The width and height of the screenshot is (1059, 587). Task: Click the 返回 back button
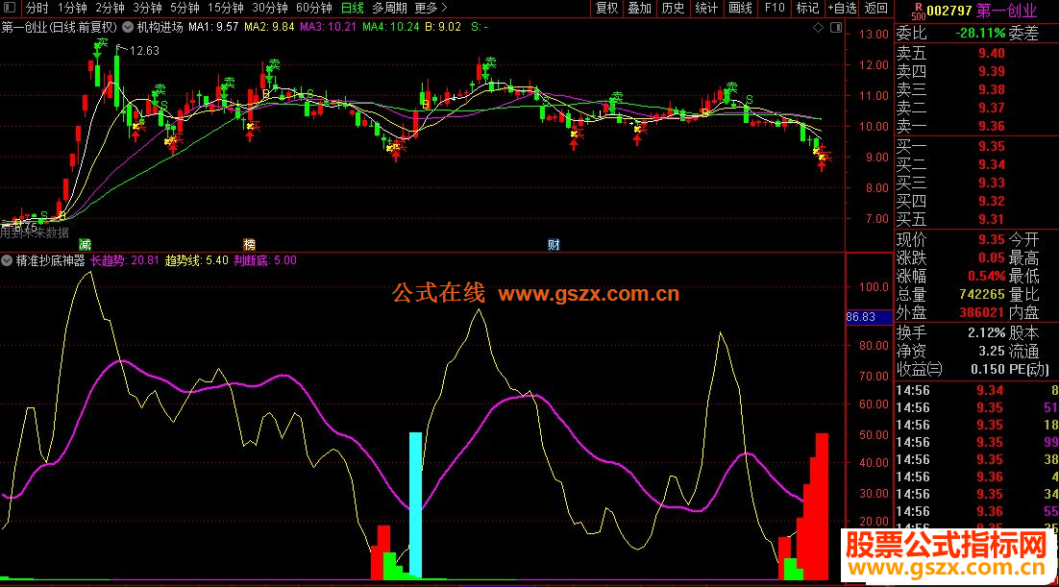pos(876,8)
